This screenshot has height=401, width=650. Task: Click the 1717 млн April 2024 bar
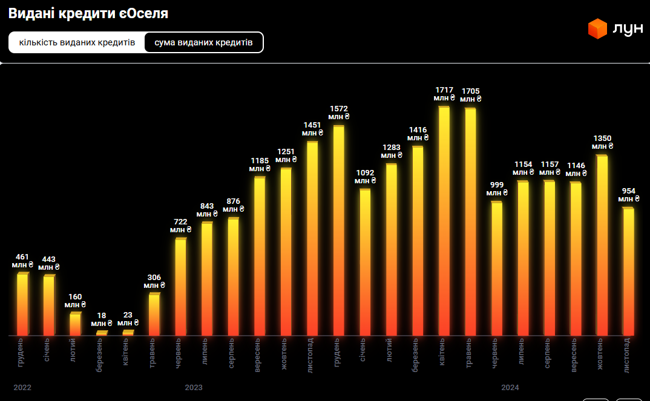pyautogui.click(x=444, y=221)
